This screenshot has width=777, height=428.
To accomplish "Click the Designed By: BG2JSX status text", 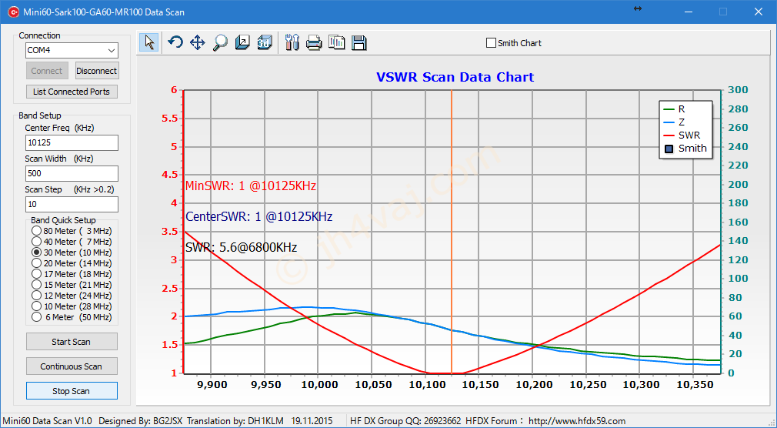I will click(142, 421).
